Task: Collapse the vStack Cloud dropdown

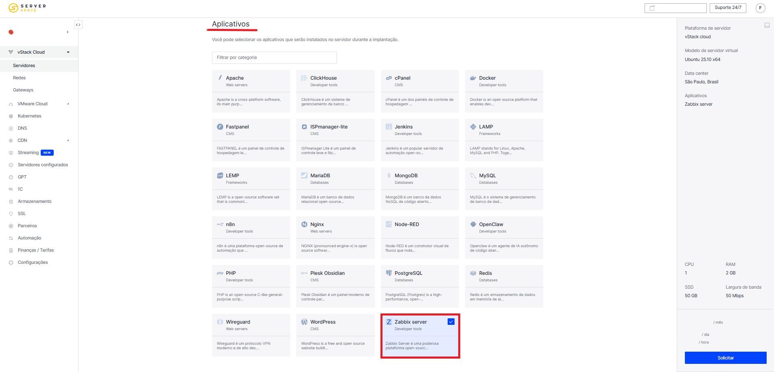Action: (68, 52)
